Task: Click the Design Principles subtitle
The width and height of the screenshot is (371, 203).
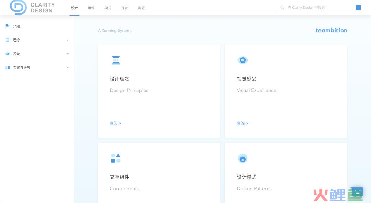Action: point(129,90)
